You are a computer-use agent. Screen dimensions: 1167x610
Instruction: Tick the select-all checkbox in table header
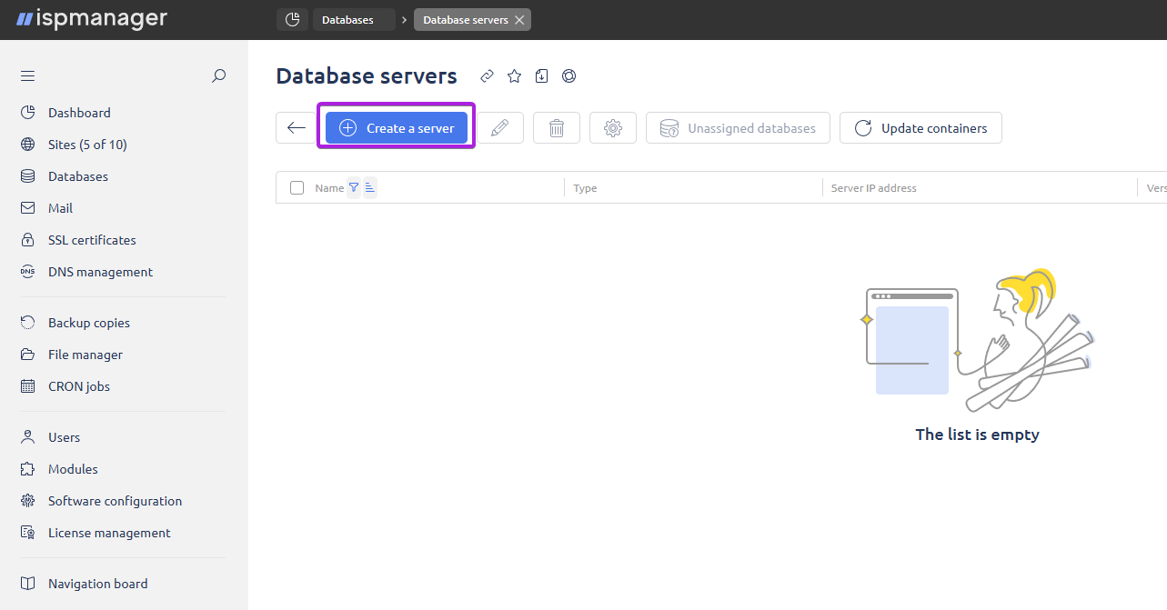[297, 188]
